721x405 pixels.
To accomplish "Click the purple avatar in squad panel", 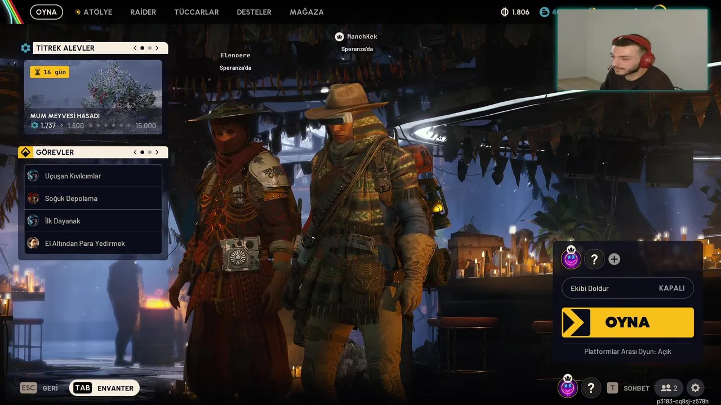I will [571, 259].
